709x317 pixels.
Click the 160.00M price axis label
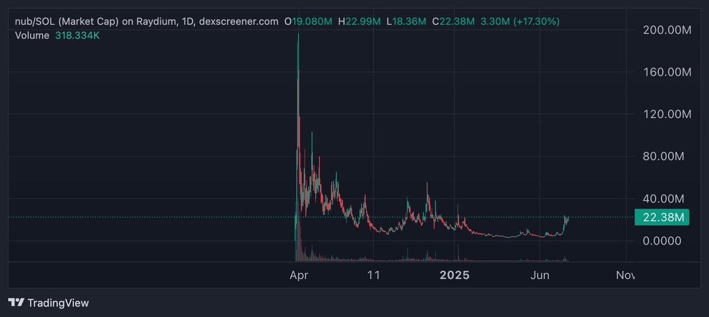click(x=667, y=72)
